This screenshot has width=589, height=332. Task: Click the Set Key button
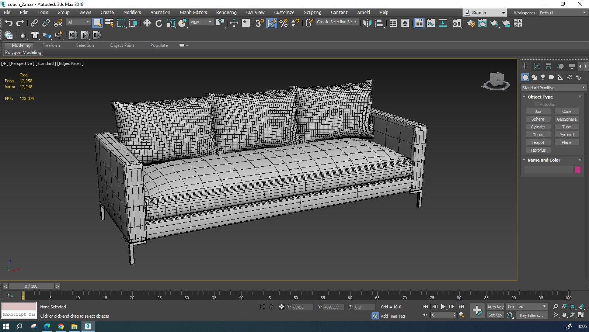pos(495,315)
